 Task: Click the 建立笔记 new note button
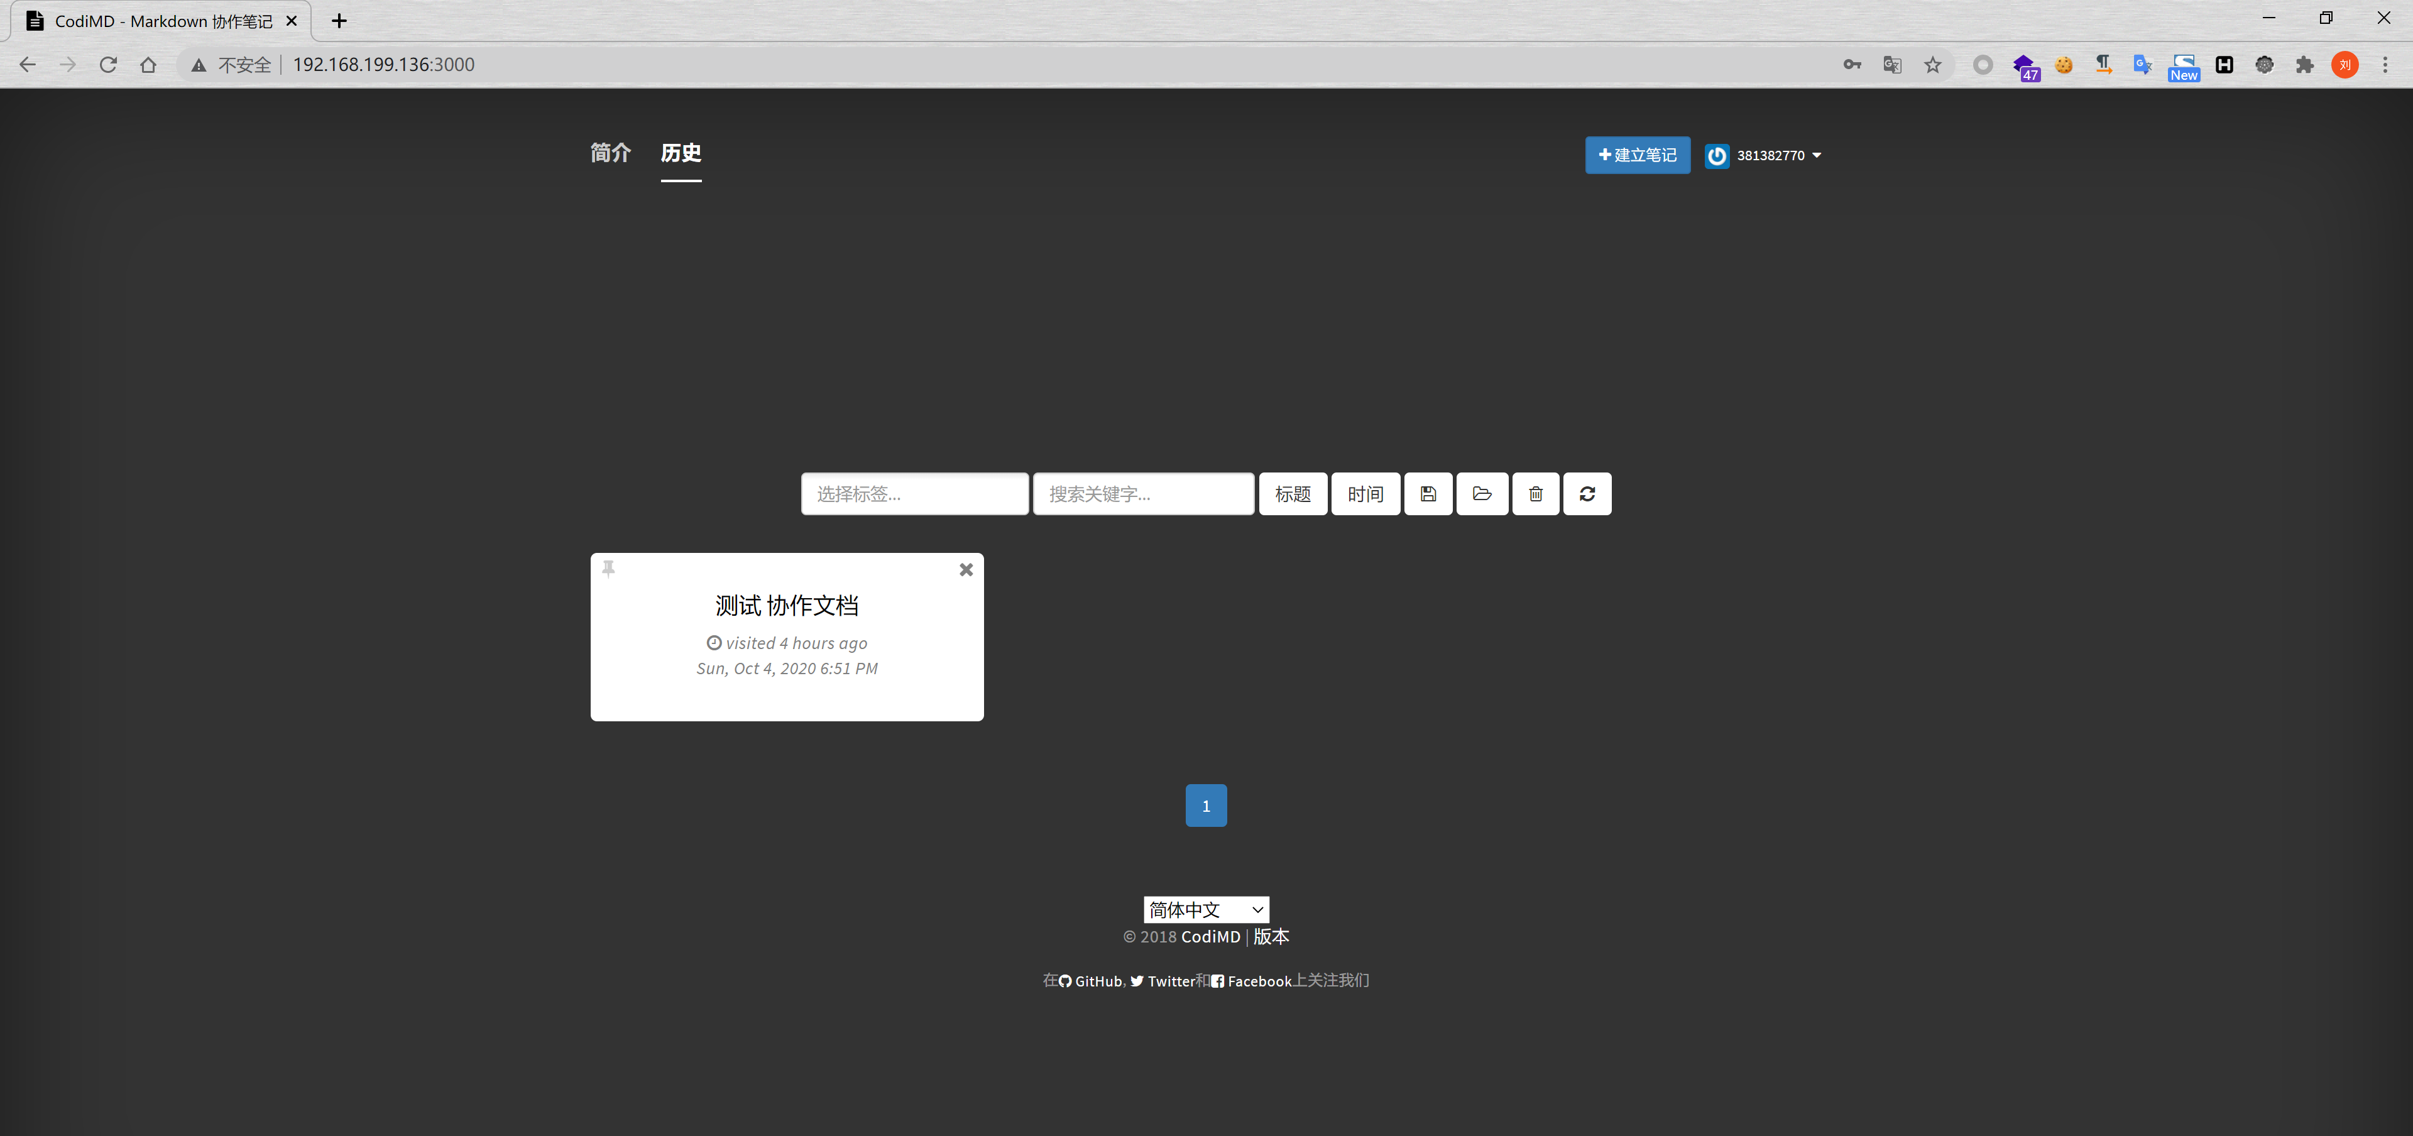[x=1636, y=155]
